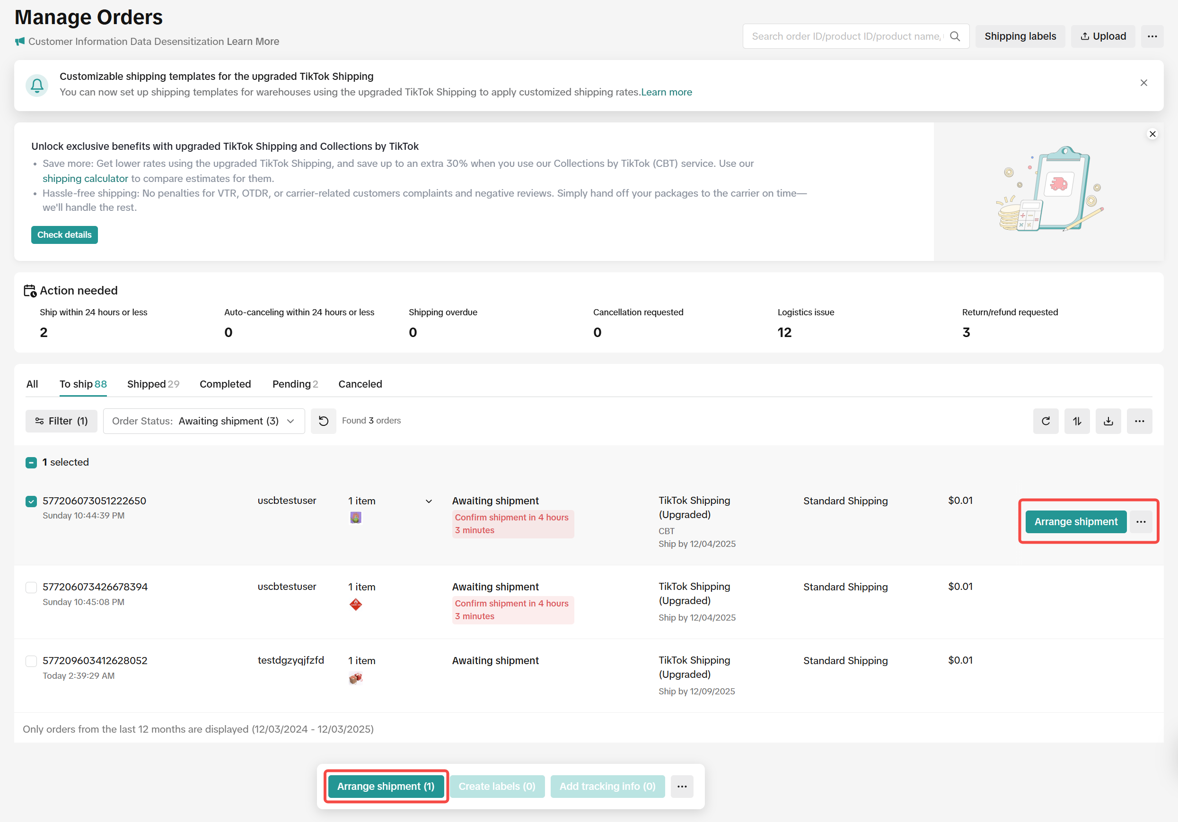This screenshot has height=822, width=1178.
Task: Switch to the Canceled tab
Action: tap(360, 384)
